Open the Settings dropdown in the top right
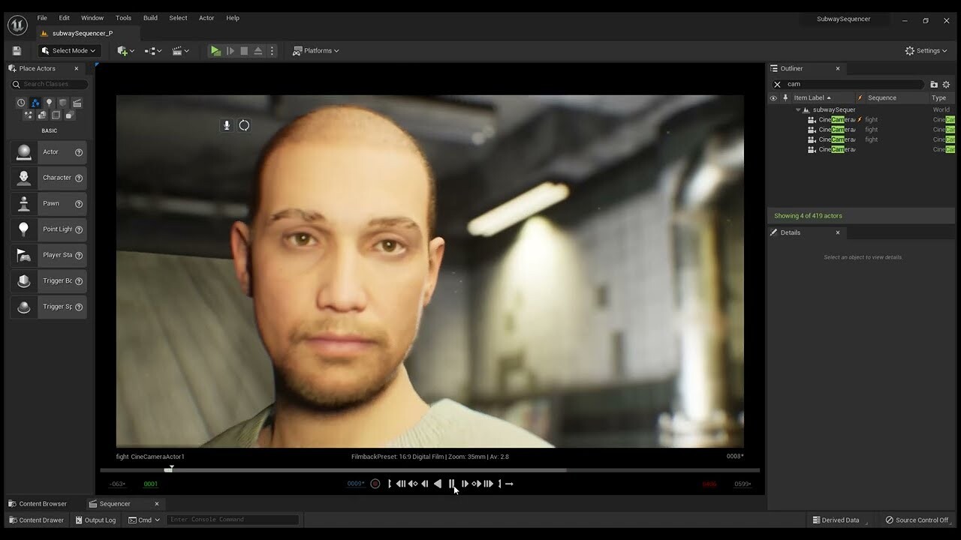The height and width of the screenshot is (540, 961). [x=926, y=50]
